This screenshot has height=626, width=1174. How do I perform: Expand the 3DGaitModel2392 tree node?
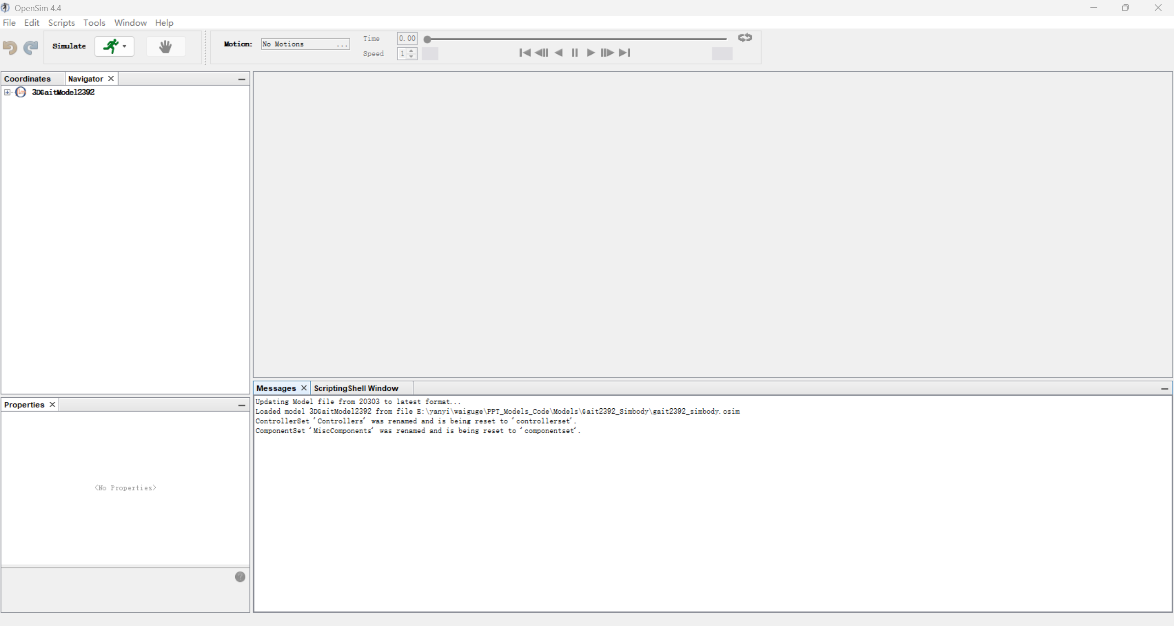7,92
